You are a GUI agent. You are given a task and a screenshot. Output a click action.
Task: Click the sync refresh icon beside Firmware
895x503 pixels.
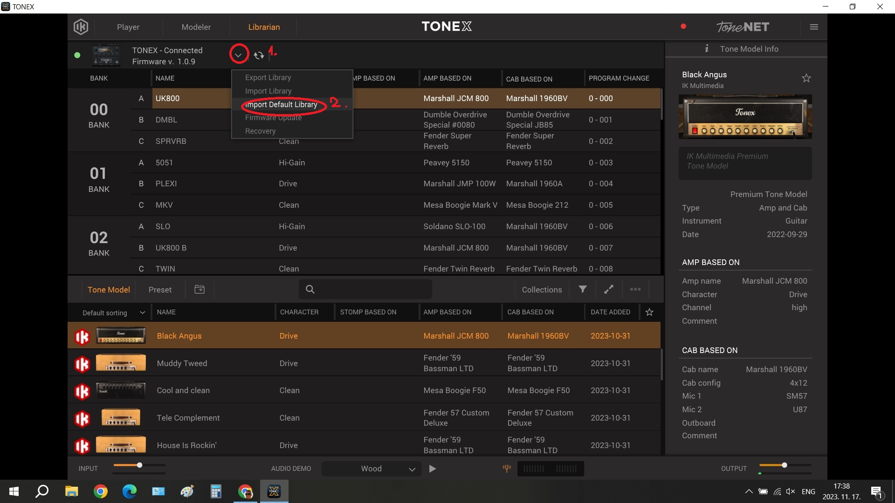(x=259, y=55)
